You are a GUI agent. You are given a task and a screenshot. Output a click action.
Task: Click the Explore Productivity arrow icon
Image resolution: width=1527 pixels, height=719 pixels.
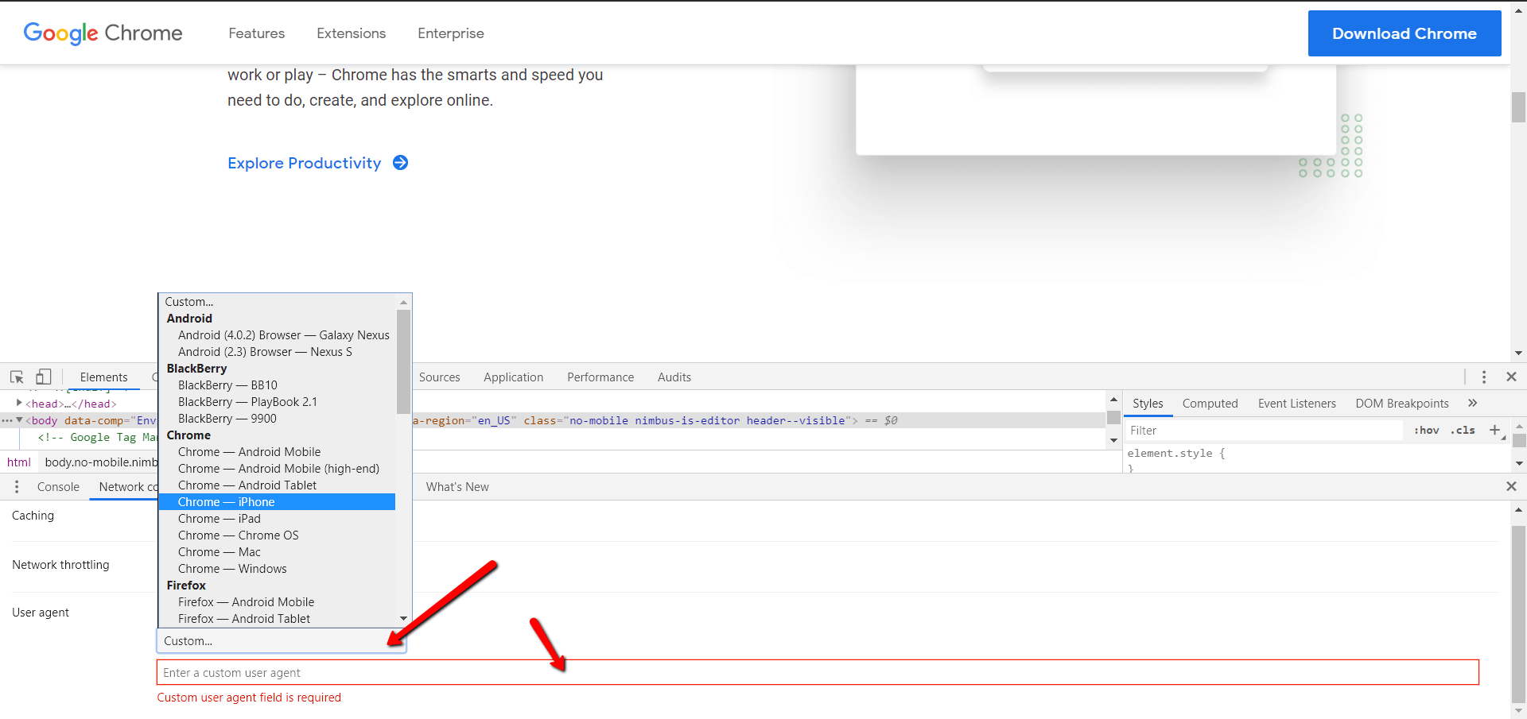point(401,163)
